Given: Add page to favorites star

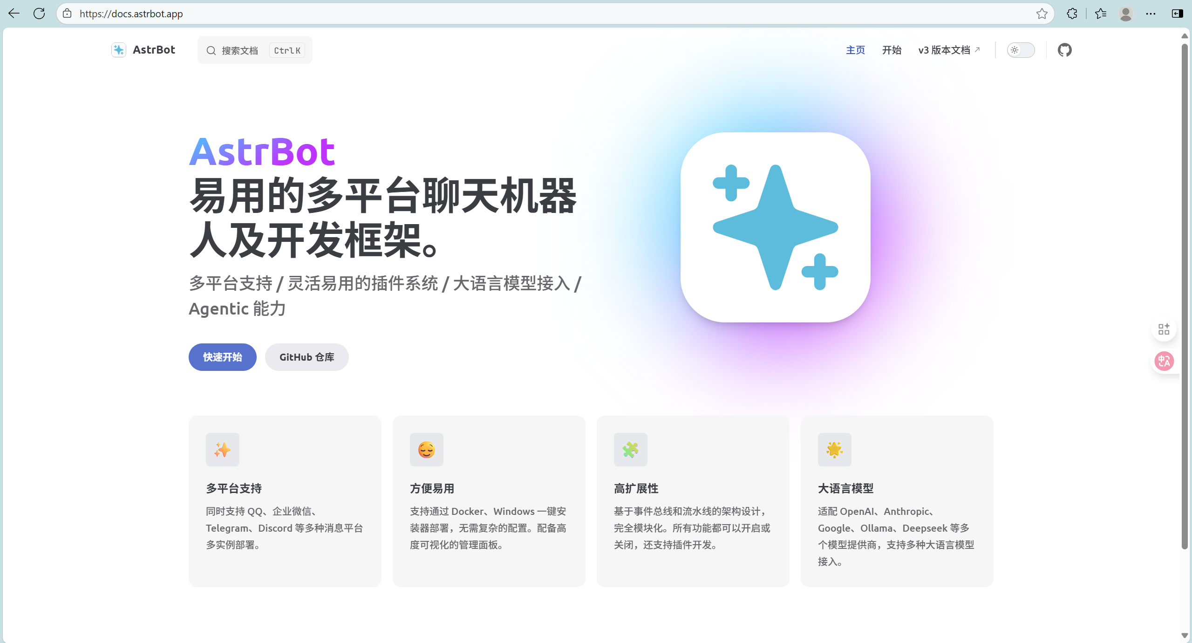Looking at the screenshot, I should [1042, 14].
